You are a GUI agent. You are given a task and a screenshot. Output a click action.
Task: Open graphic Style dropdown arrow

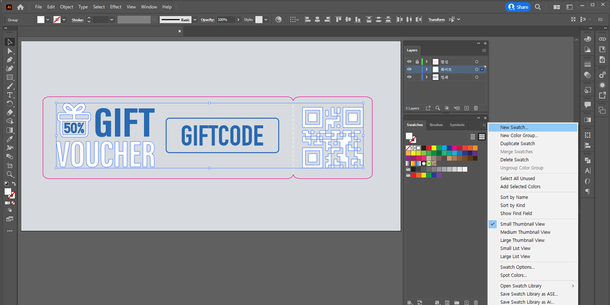(266, 19)
